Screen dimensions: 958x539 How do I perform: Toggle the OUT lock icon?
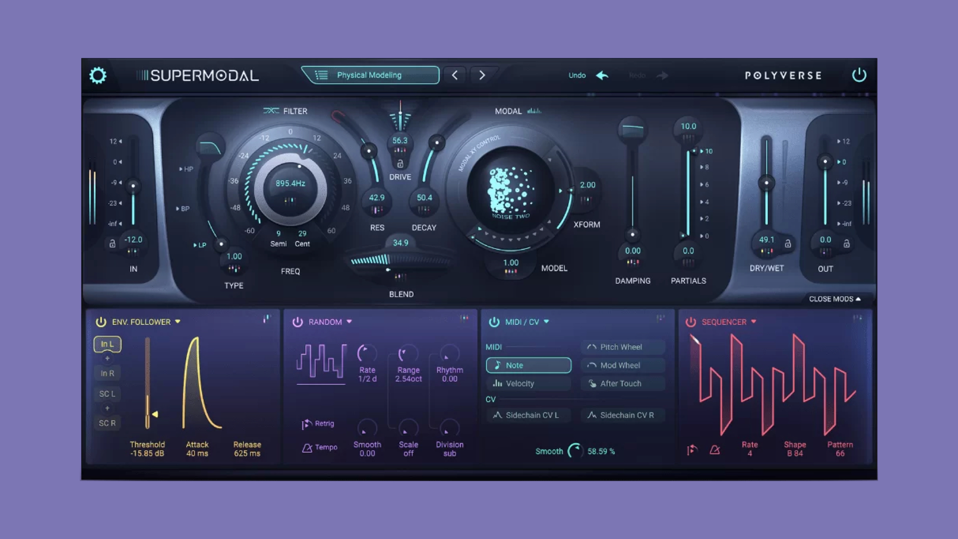pyautogui.click(x=846, y=244)
